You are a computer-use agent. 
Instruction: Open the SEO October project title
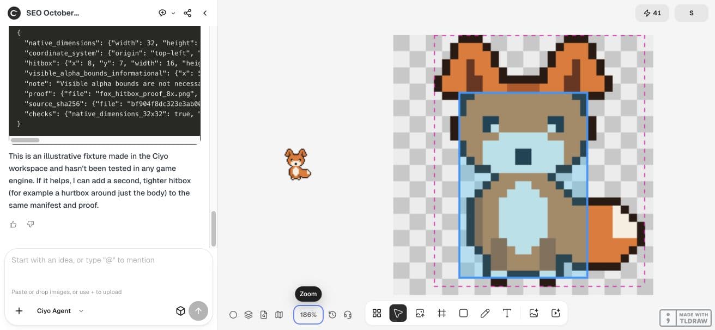53,13
